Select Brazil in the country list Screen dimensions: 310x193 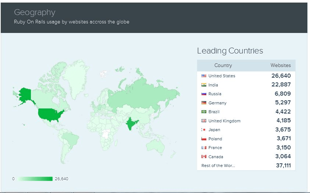click(x=214, y=112)
